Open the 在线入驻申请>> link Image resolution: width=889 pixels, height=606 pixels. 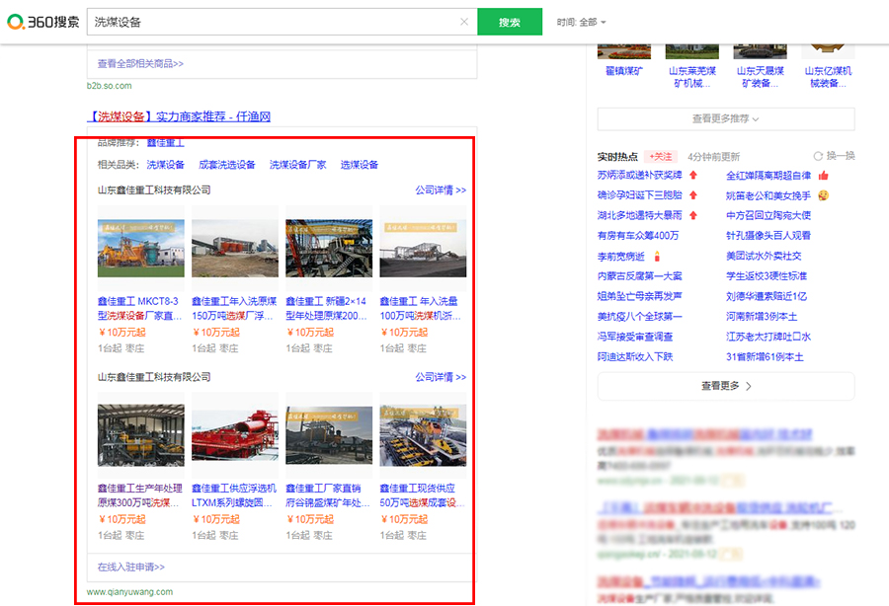coord(131,567)
